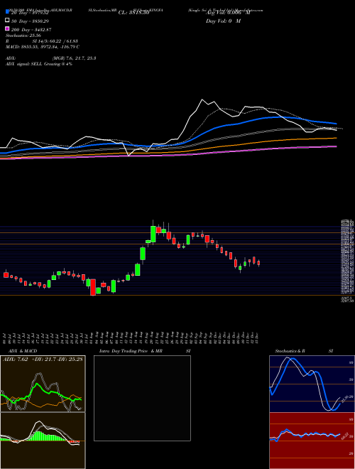The image size is (355, 469).
Task: Click the '(MGR) 7.6, 21.7, 25.3' ADX values
Action: click(74, 58)
